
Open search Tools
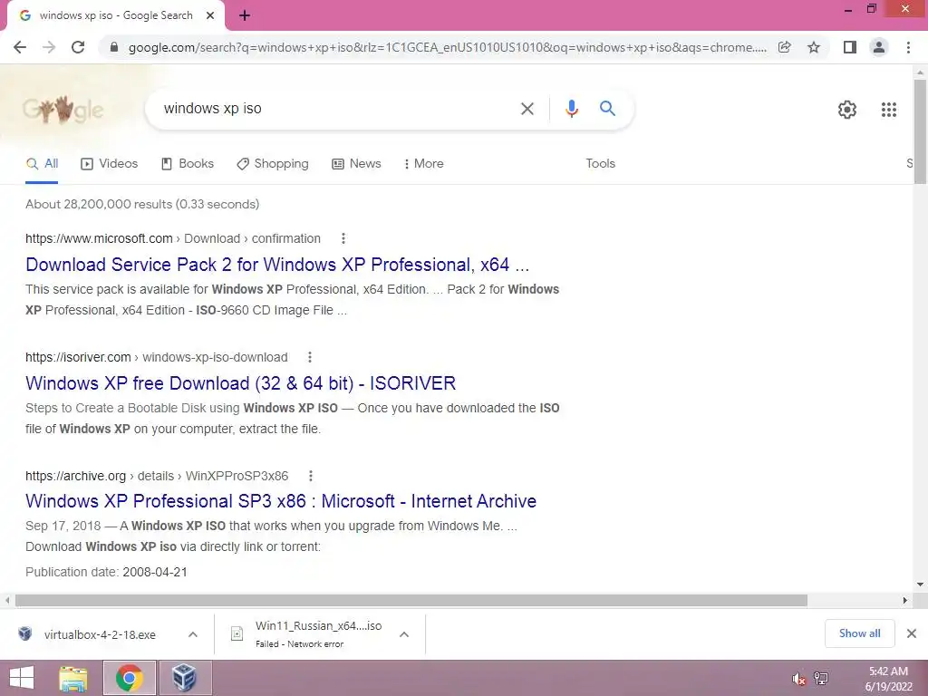(601, 164)
